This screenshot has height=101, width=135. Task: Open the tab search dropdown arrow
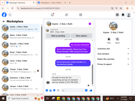3,3
